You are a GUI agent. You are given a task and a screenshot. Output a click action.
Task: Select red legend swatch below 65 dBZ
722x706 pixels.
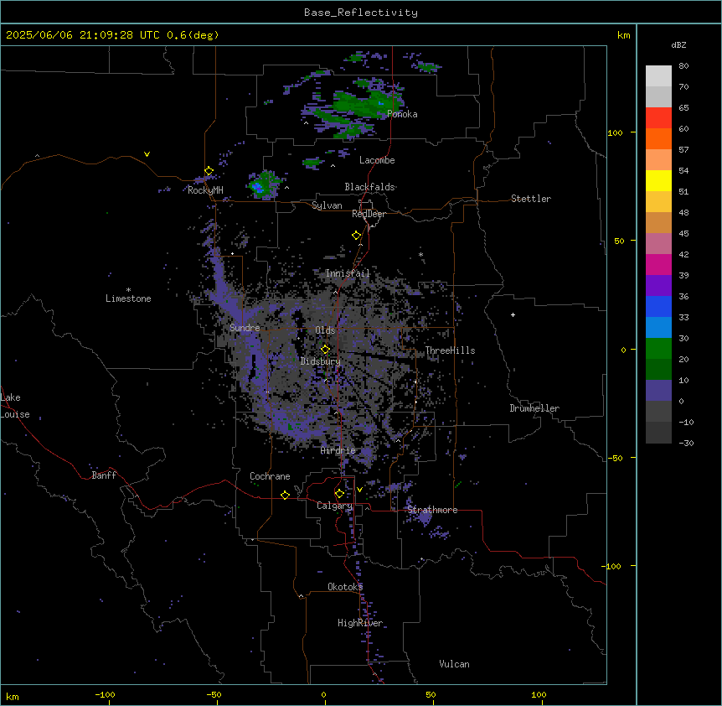658,118
